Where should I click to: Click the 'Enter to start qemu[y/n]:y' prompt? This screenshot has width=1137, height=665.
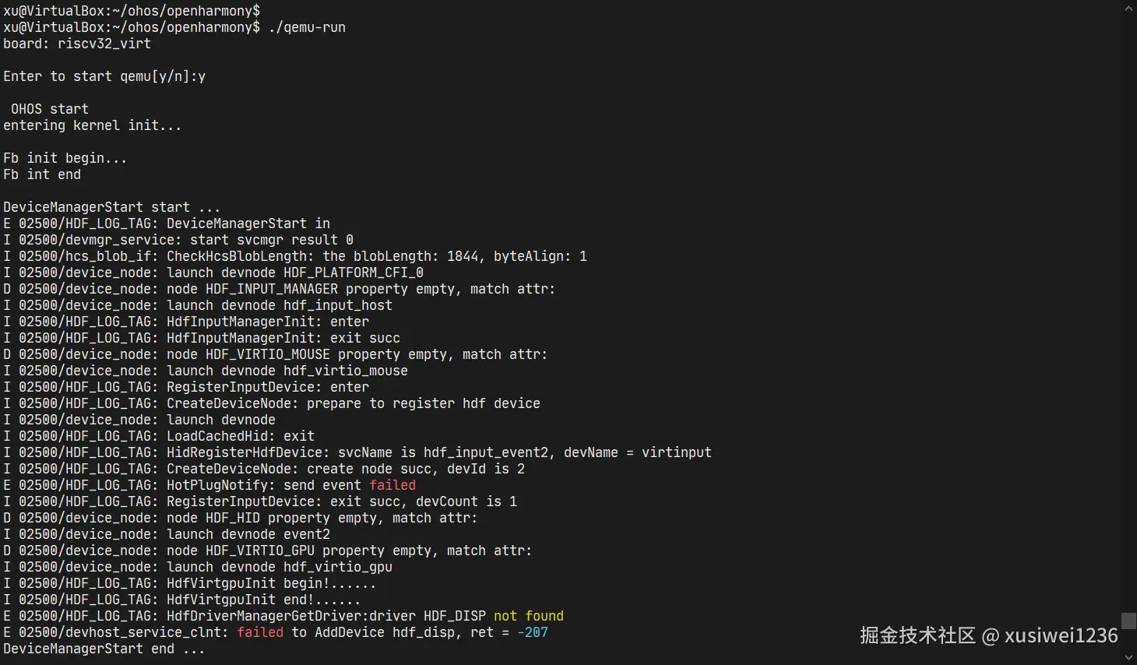[x=104, y=76]
